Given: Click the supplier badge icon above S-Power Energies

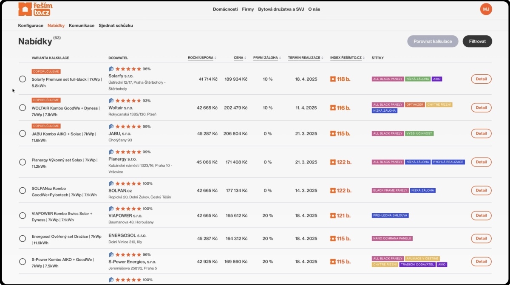Looking at the screenshot, I should tap(111, 255).
